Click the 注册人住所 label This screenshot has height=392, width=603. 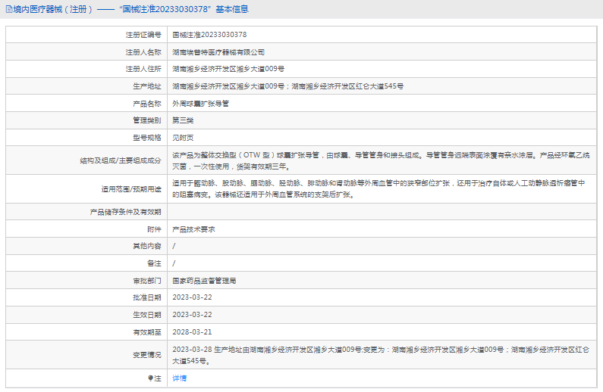143,69
